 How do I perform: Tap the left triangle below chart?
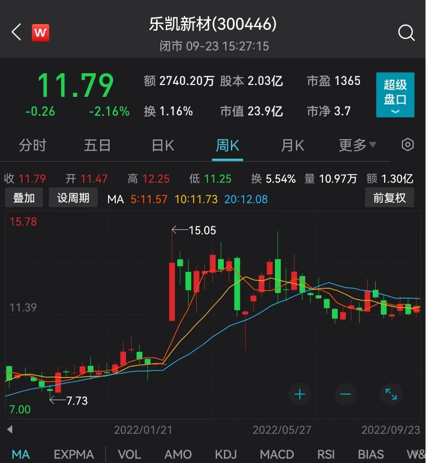(10, 429)
